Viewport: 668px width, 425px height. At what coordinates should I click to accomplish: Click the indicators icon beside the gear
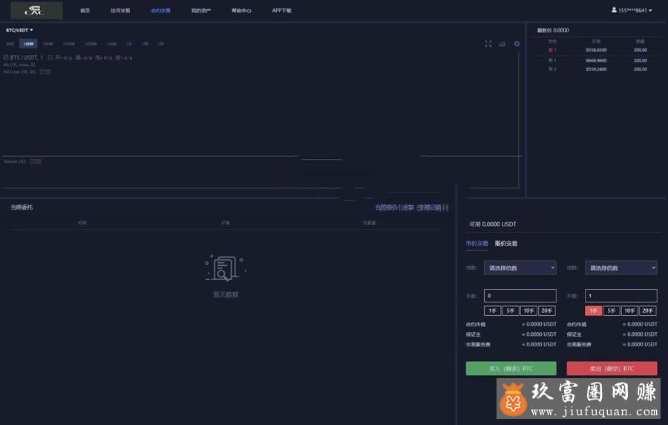click(502, 44)
